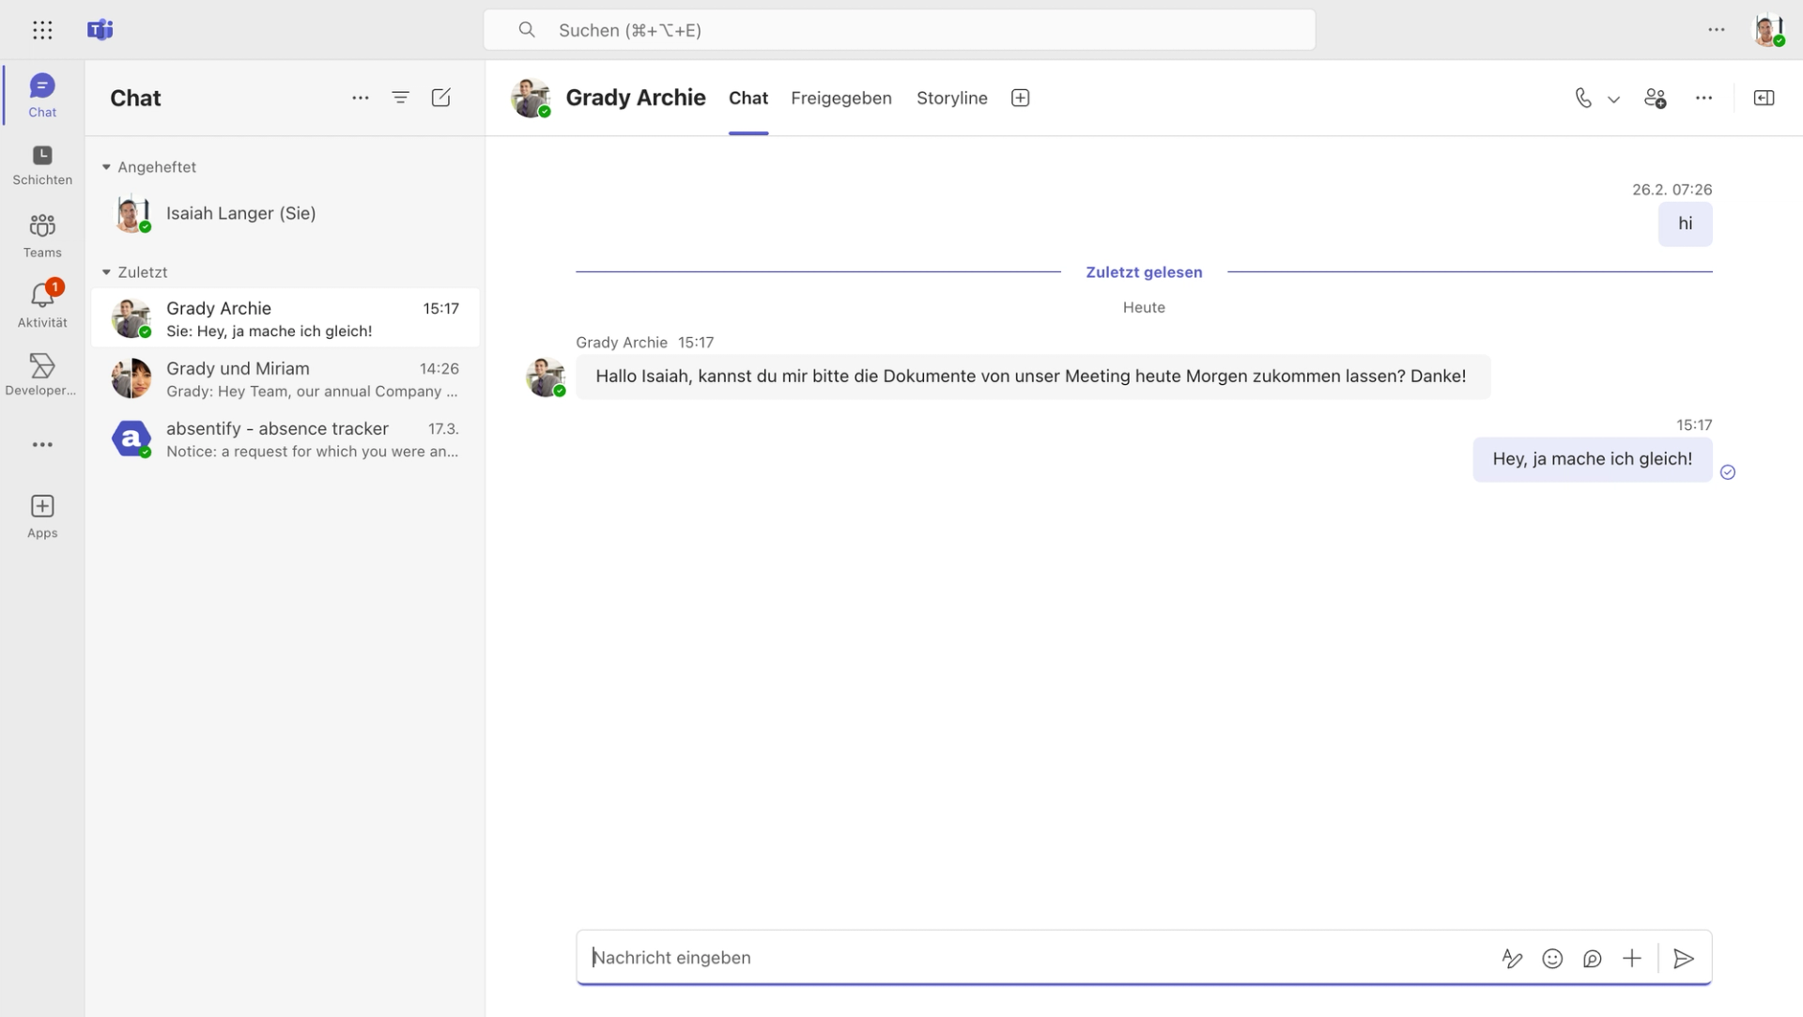1803x1017 pixels.
Task: Expand the call options dropdown arrow
Action: (x=1613, y=99)
